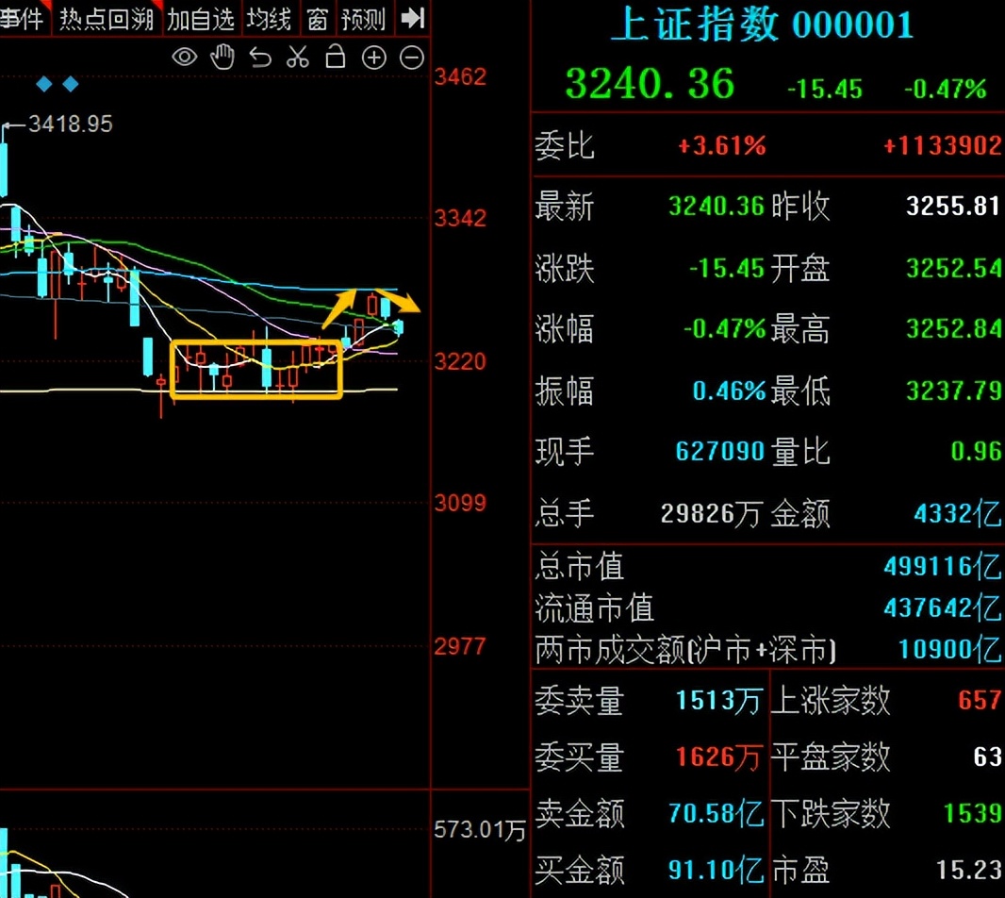
Task: Click the 最高 3252.84 value
Action: pyautogui.click(x=954, y=328)
